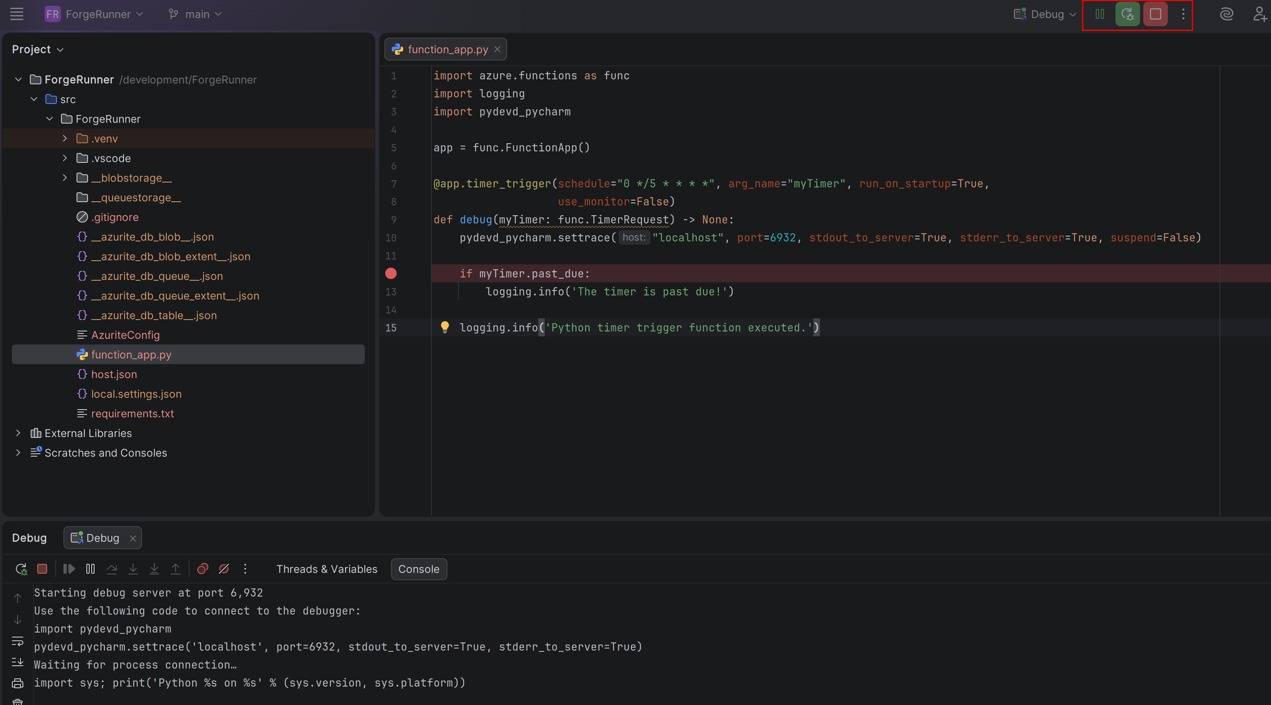
Task: Click View Breakpoints icon in debug toolbar
Action: pos(202,569)
